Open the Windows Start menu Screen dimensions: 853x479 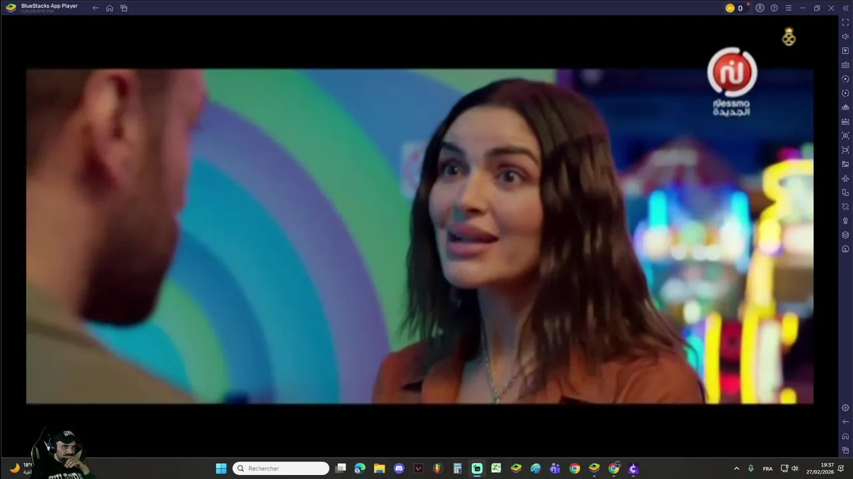click(x=221, y=468)
